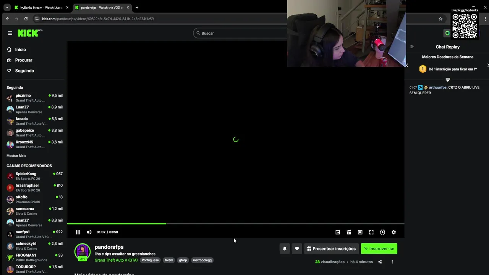489x275 pixels.
Task: Close the pandorafps VOD tab
Action: pyautogui.click(x=128, y=8)
